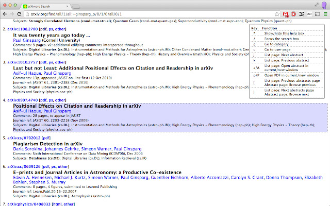Go back using the browser back arrow
This screenshot has width=330, height=206.
coord(5,14)
